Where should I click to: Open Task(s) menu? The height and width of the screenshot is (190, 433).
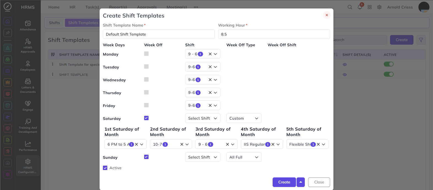coord(92,7)
